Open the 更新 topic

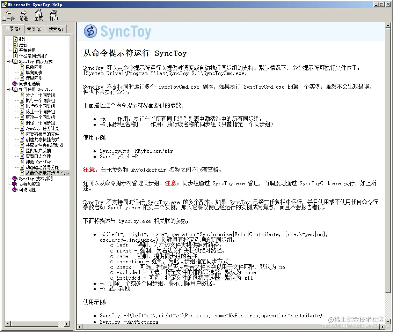[x=23, y=45]
